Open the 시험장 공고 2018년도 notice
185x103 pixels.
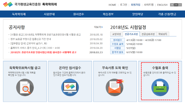(46, 35)
